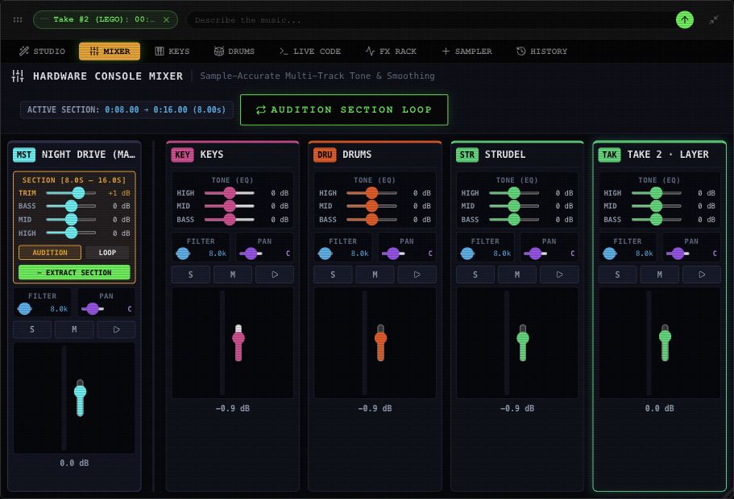
Task: Solo the Night Drive master channel
Action: pyautogui.click(x=32, y=329)
